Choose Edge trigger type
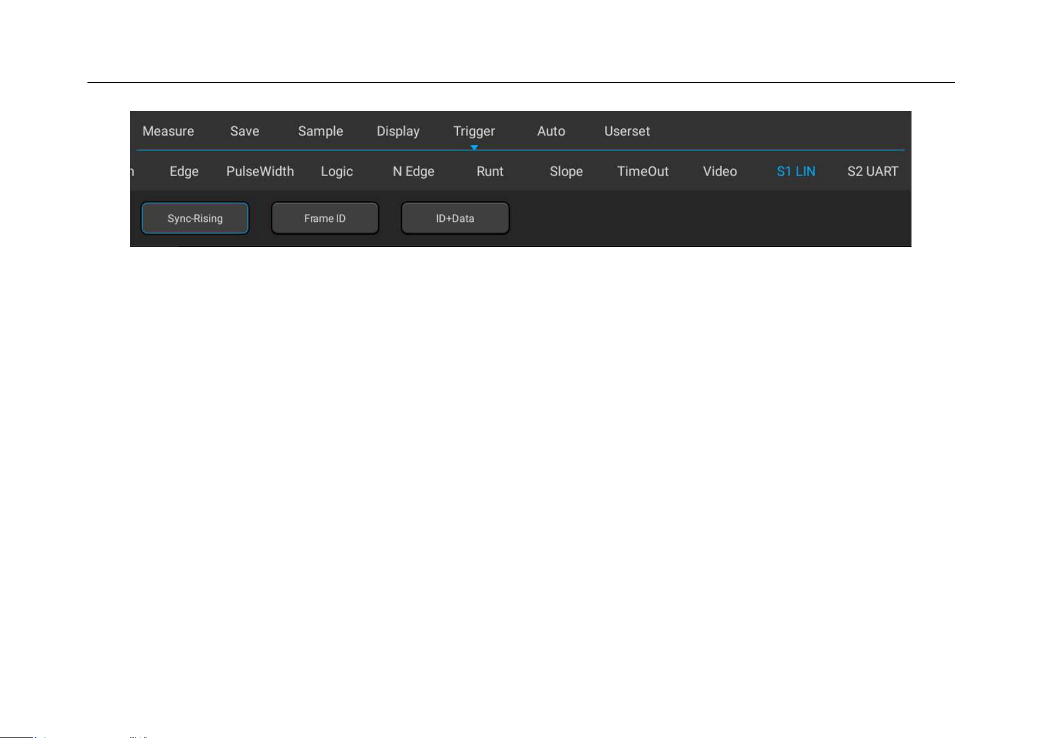The width and height of the screenshot is (1043, 738). click(x=184, y=172)
